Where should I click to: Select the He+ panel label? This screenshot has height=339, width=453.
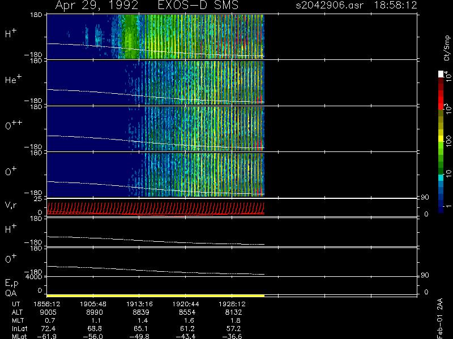[x=13, y=79]
